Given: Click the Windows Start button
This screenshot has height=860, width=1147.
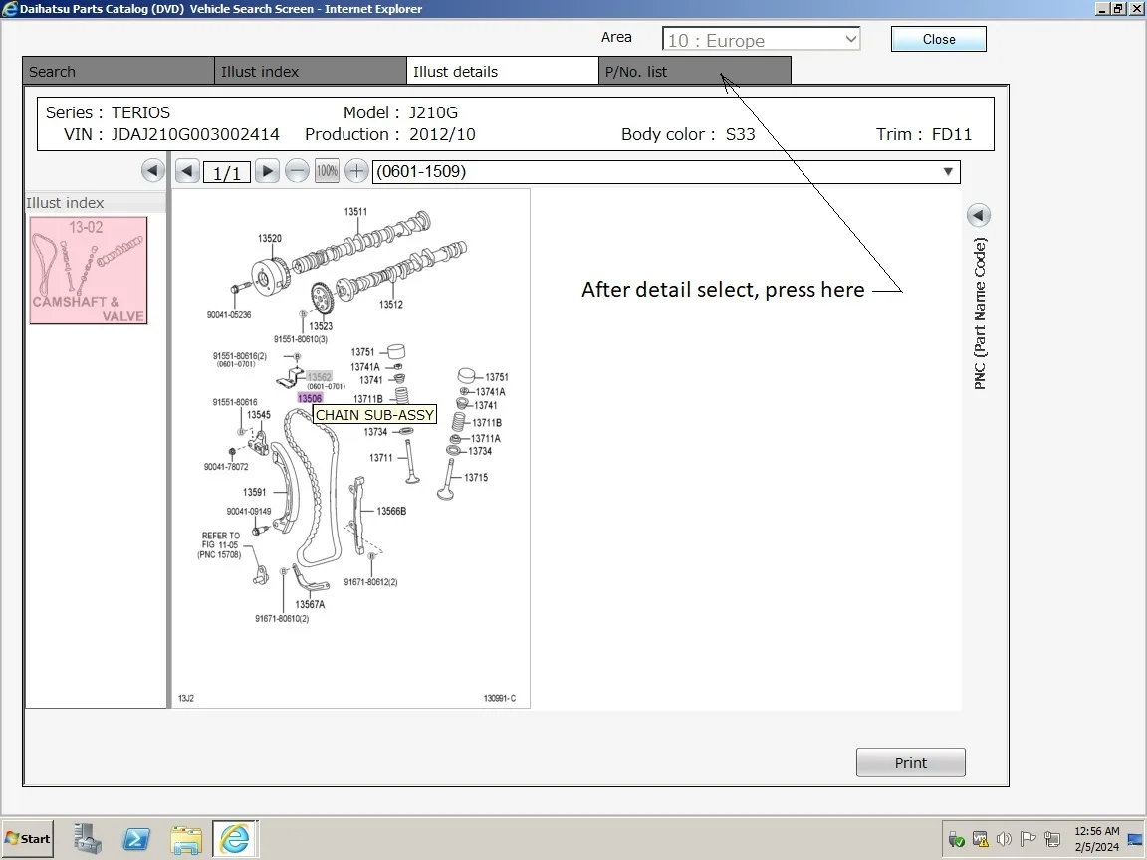Looking at the screenshot, I should (x=27, y=839).
